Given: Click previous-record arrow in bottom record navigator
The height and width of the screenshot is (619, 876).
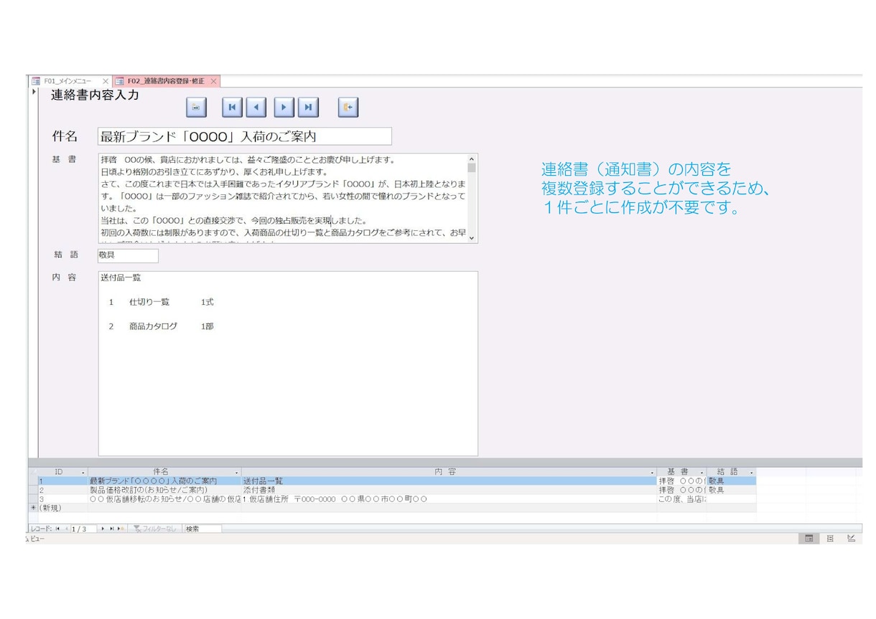Looking at the screenshot, I should pos(66,529).
